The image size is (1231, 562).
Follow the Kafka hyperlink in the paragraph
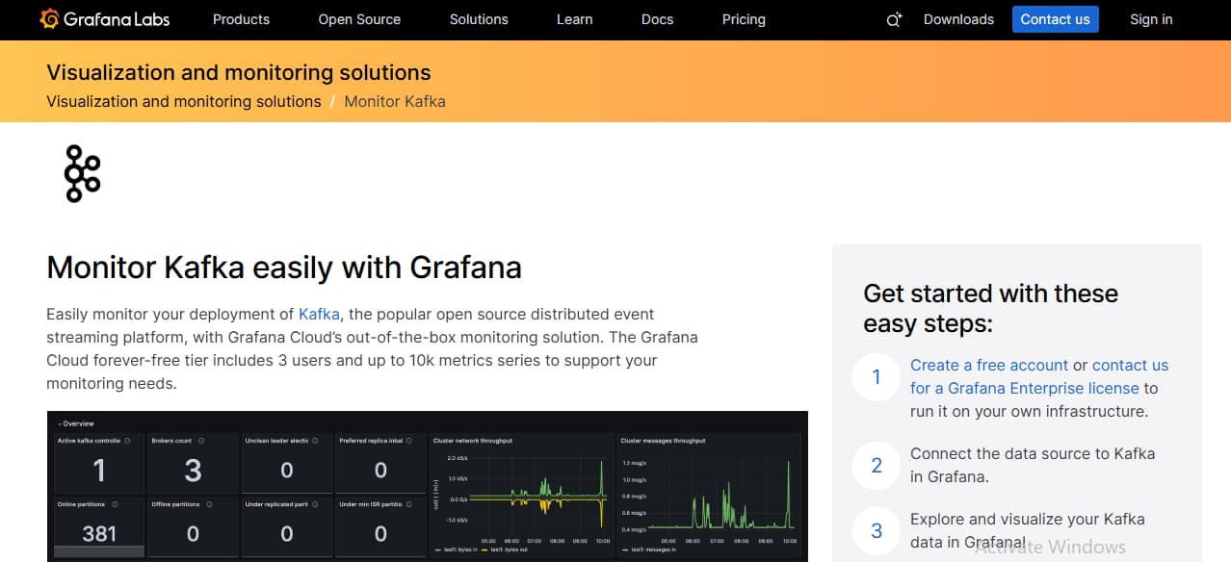(319, 314)
